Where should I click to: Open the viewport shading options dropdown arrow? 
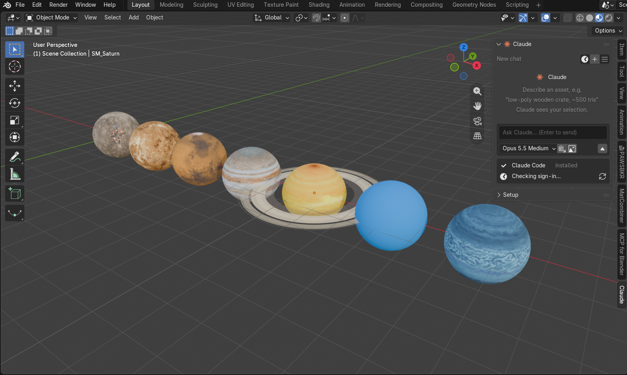click(x=619, y=17)
